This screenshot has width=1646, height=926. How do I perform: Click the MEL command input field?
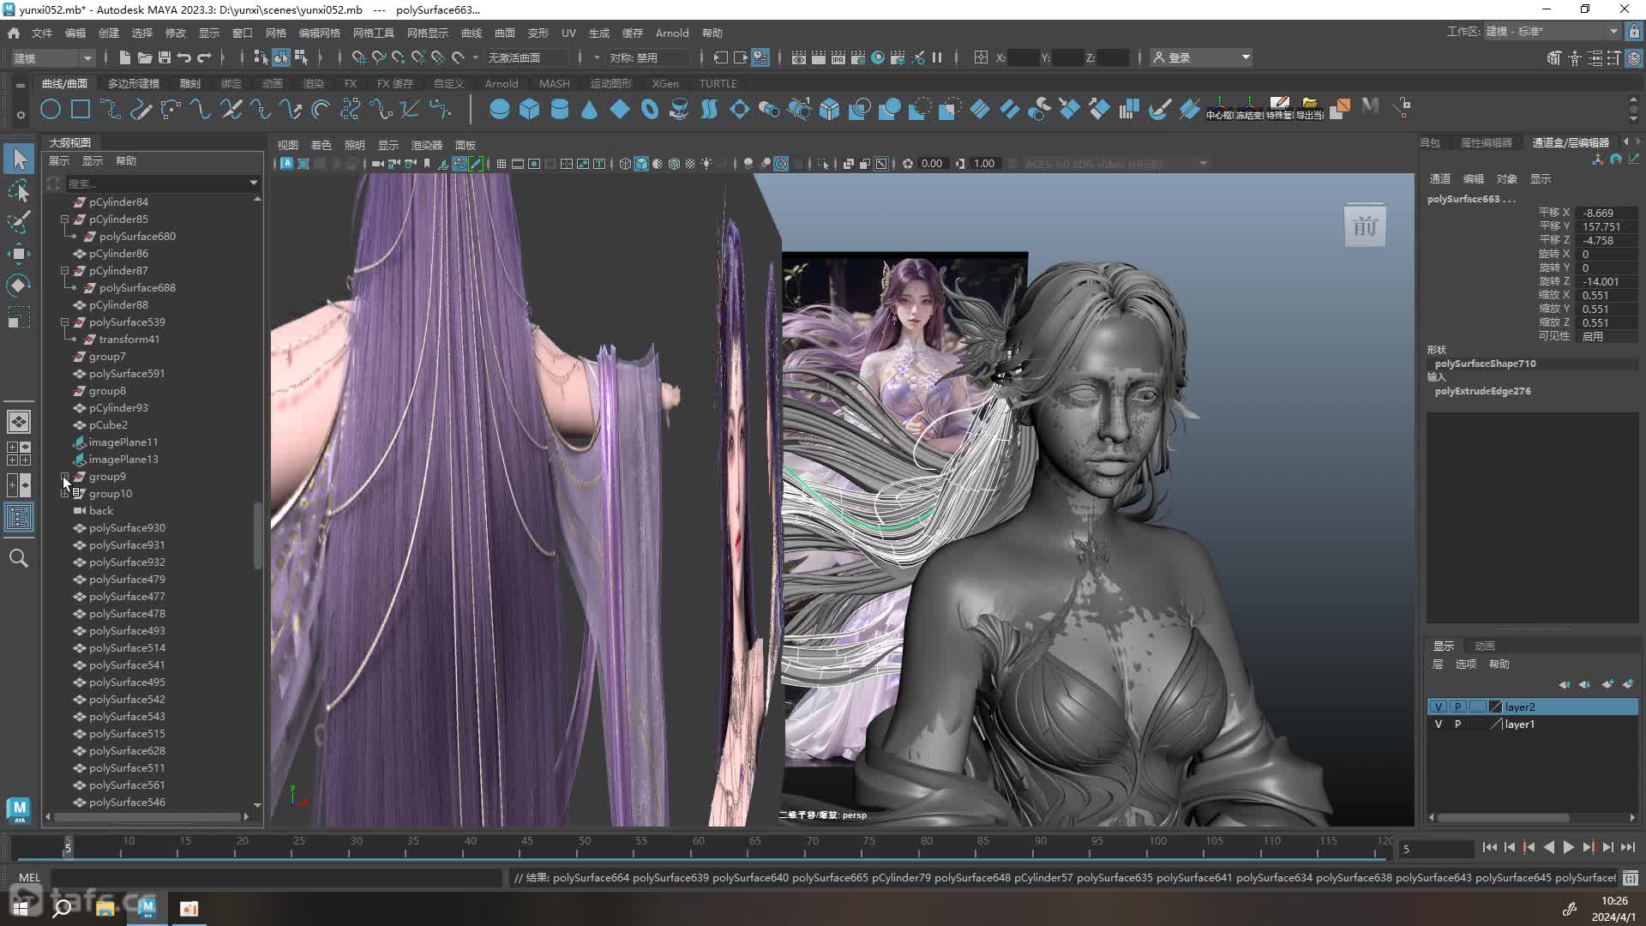pos(276,877)
